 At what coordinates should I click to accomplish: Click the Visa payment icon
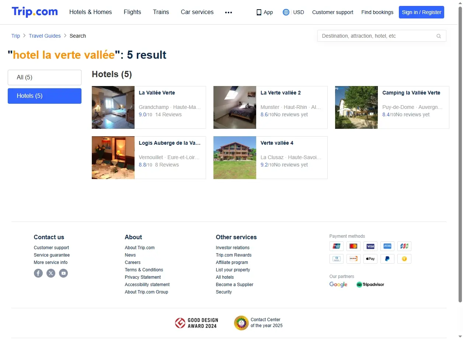click(x=370, y=246)
